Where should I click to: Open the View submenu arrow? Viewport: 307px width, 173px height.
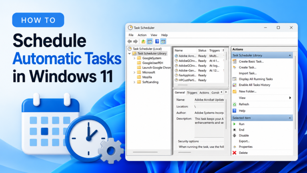click(x=290, y=98)
